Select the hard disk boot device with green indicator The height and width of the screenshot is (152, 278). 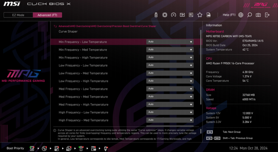click(32, 148)
